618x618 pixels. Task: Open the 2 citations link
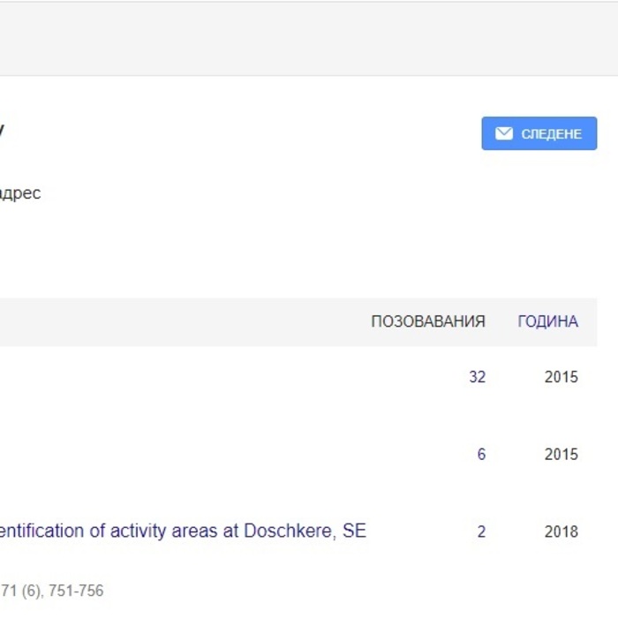(481, 531)
